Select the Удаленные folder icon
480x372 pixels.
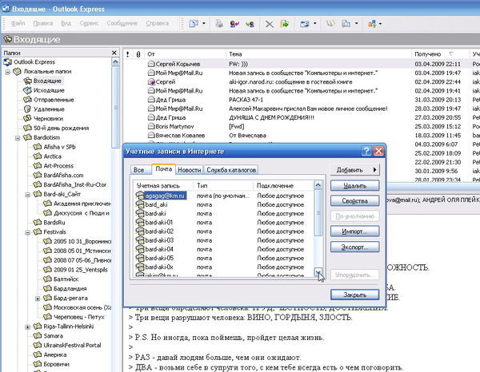(27, 109)
